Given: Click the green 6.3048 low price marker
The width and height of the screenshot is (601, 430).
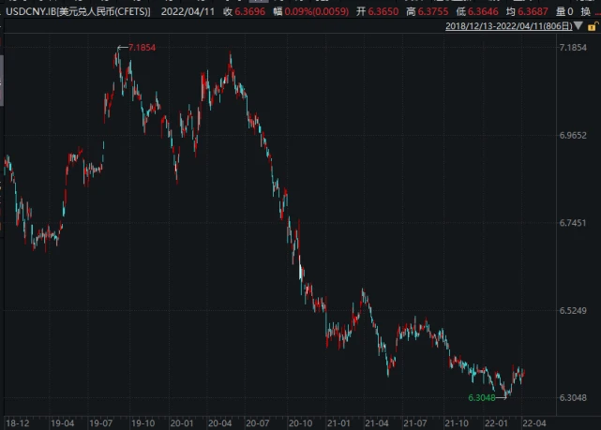Looking at the screenshot, I should pos(481,398).
